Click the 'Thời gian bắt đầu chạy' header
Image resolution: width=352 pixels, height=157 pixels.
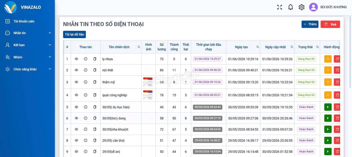[209, 47]
